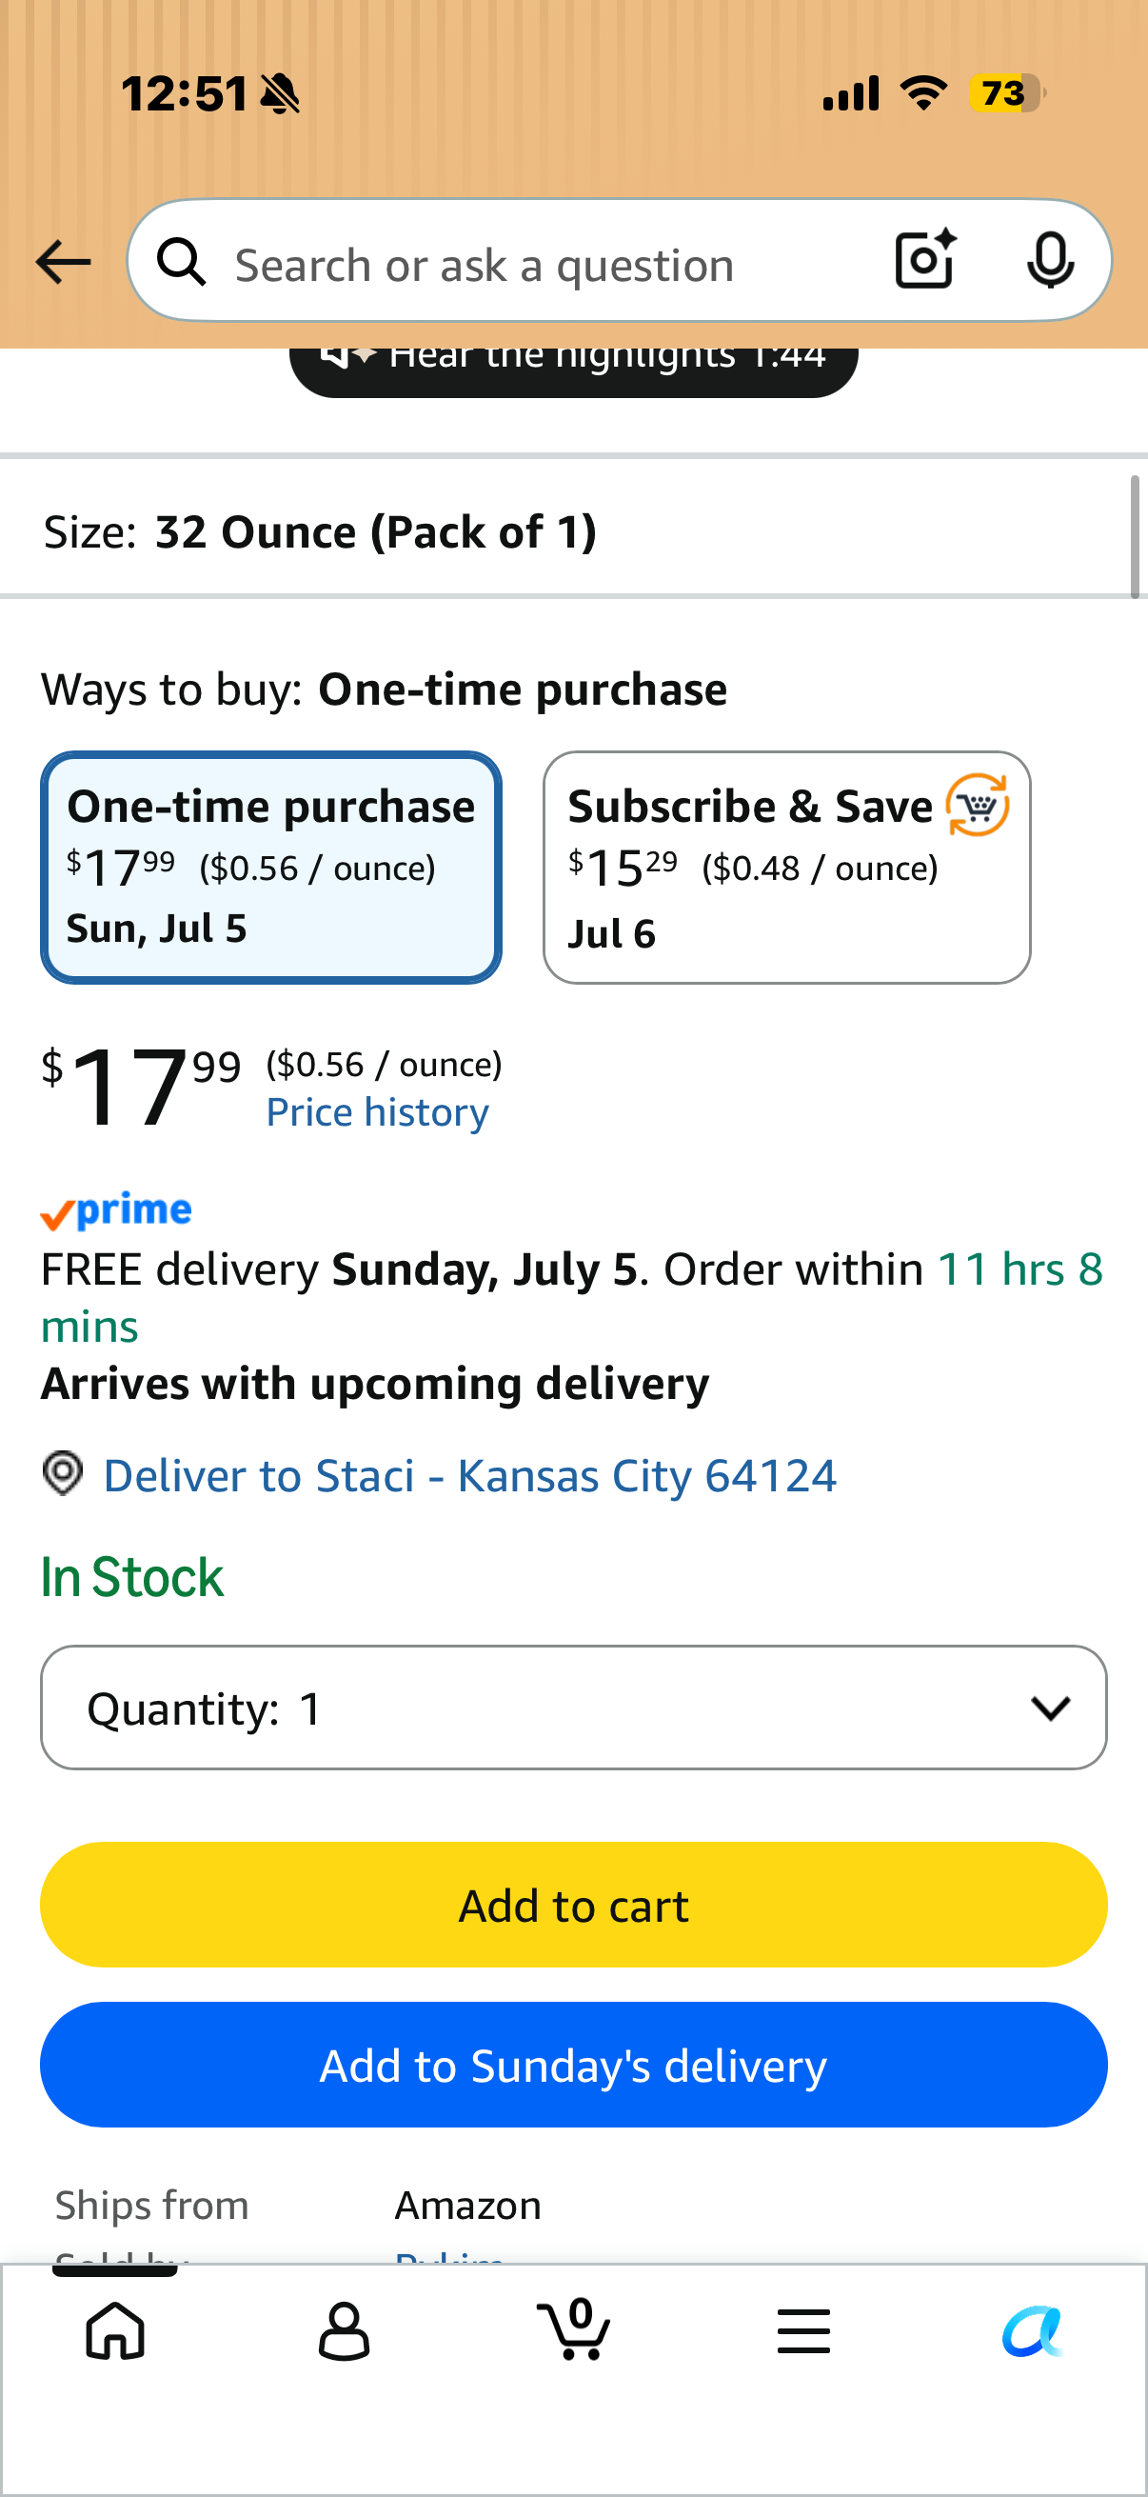Tap the back arrow icon
1148x2497 pixels.
[63, 262]
